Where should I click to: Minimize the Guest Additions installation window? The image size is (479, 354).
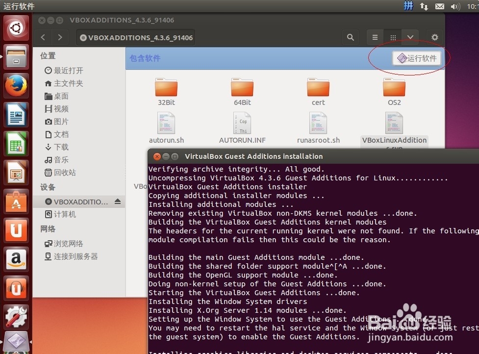coord(166,157)
